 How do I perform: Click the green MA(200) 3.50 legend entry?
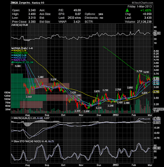[20, 53]
